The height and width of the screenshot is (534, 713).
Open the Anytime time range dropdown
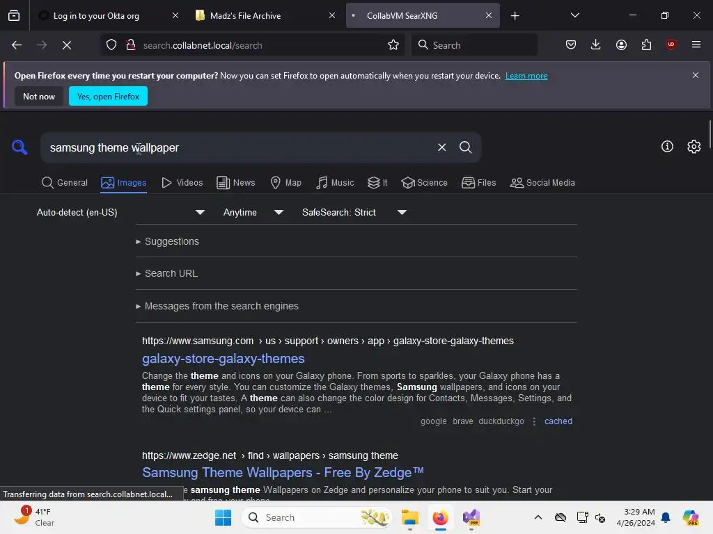pyautogui.click(x=253, y=212)
